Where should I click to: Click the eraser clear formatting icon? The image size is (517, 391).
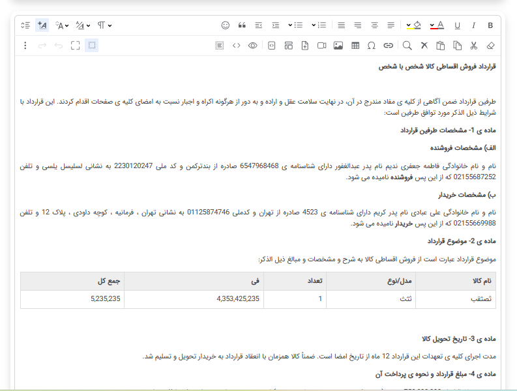(491, 46)
